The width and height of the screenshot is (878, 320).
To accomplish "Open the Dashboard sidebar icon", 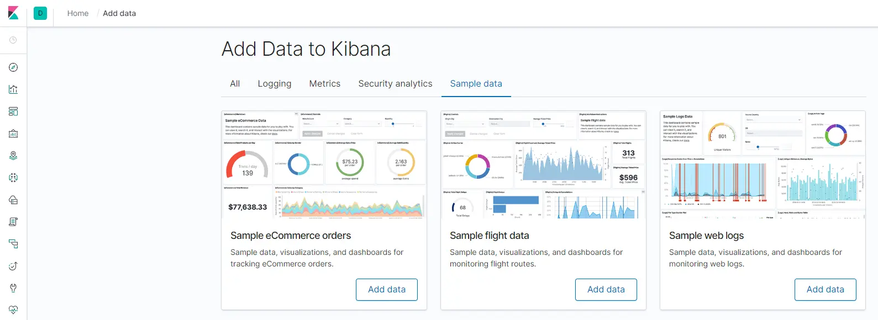I will click(13, 111).
